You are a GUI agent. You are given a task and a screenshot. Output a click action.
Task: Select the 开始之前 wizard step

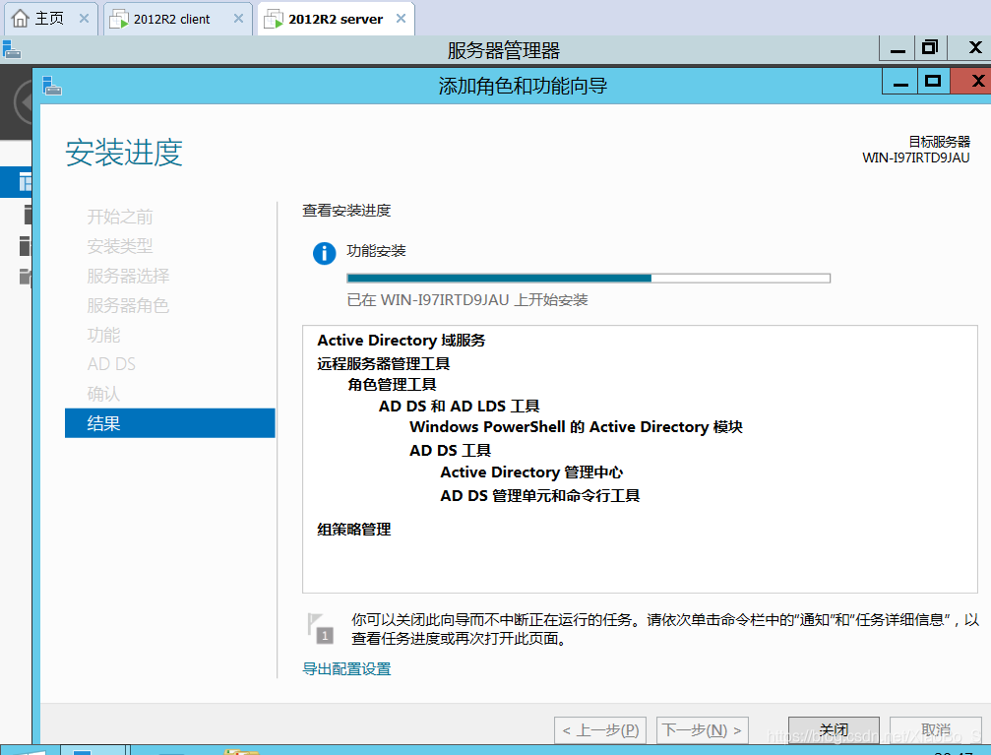[120, 217]
